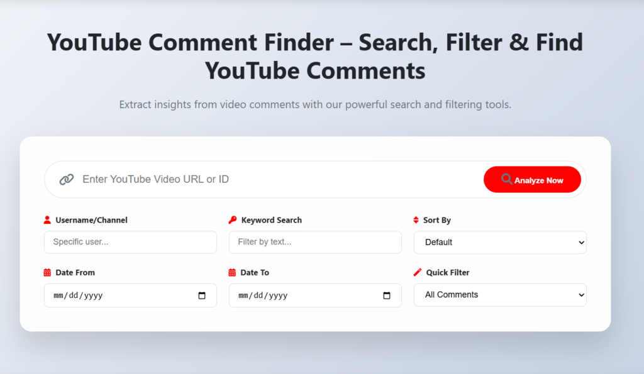The height and width of the screenshot is (374, 644).
Task: Click the Keyword Search label text
Action: tap(272, 220)
